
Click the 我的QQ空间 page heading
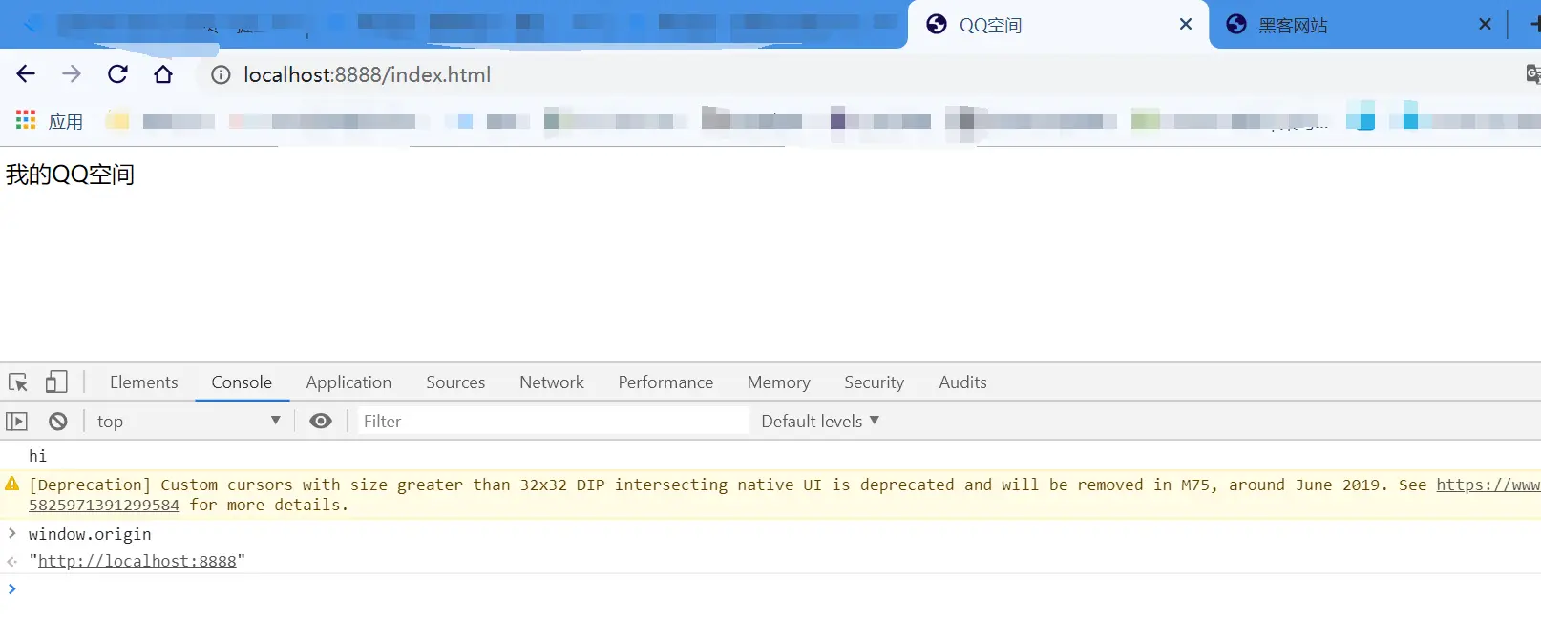(70, 175)
